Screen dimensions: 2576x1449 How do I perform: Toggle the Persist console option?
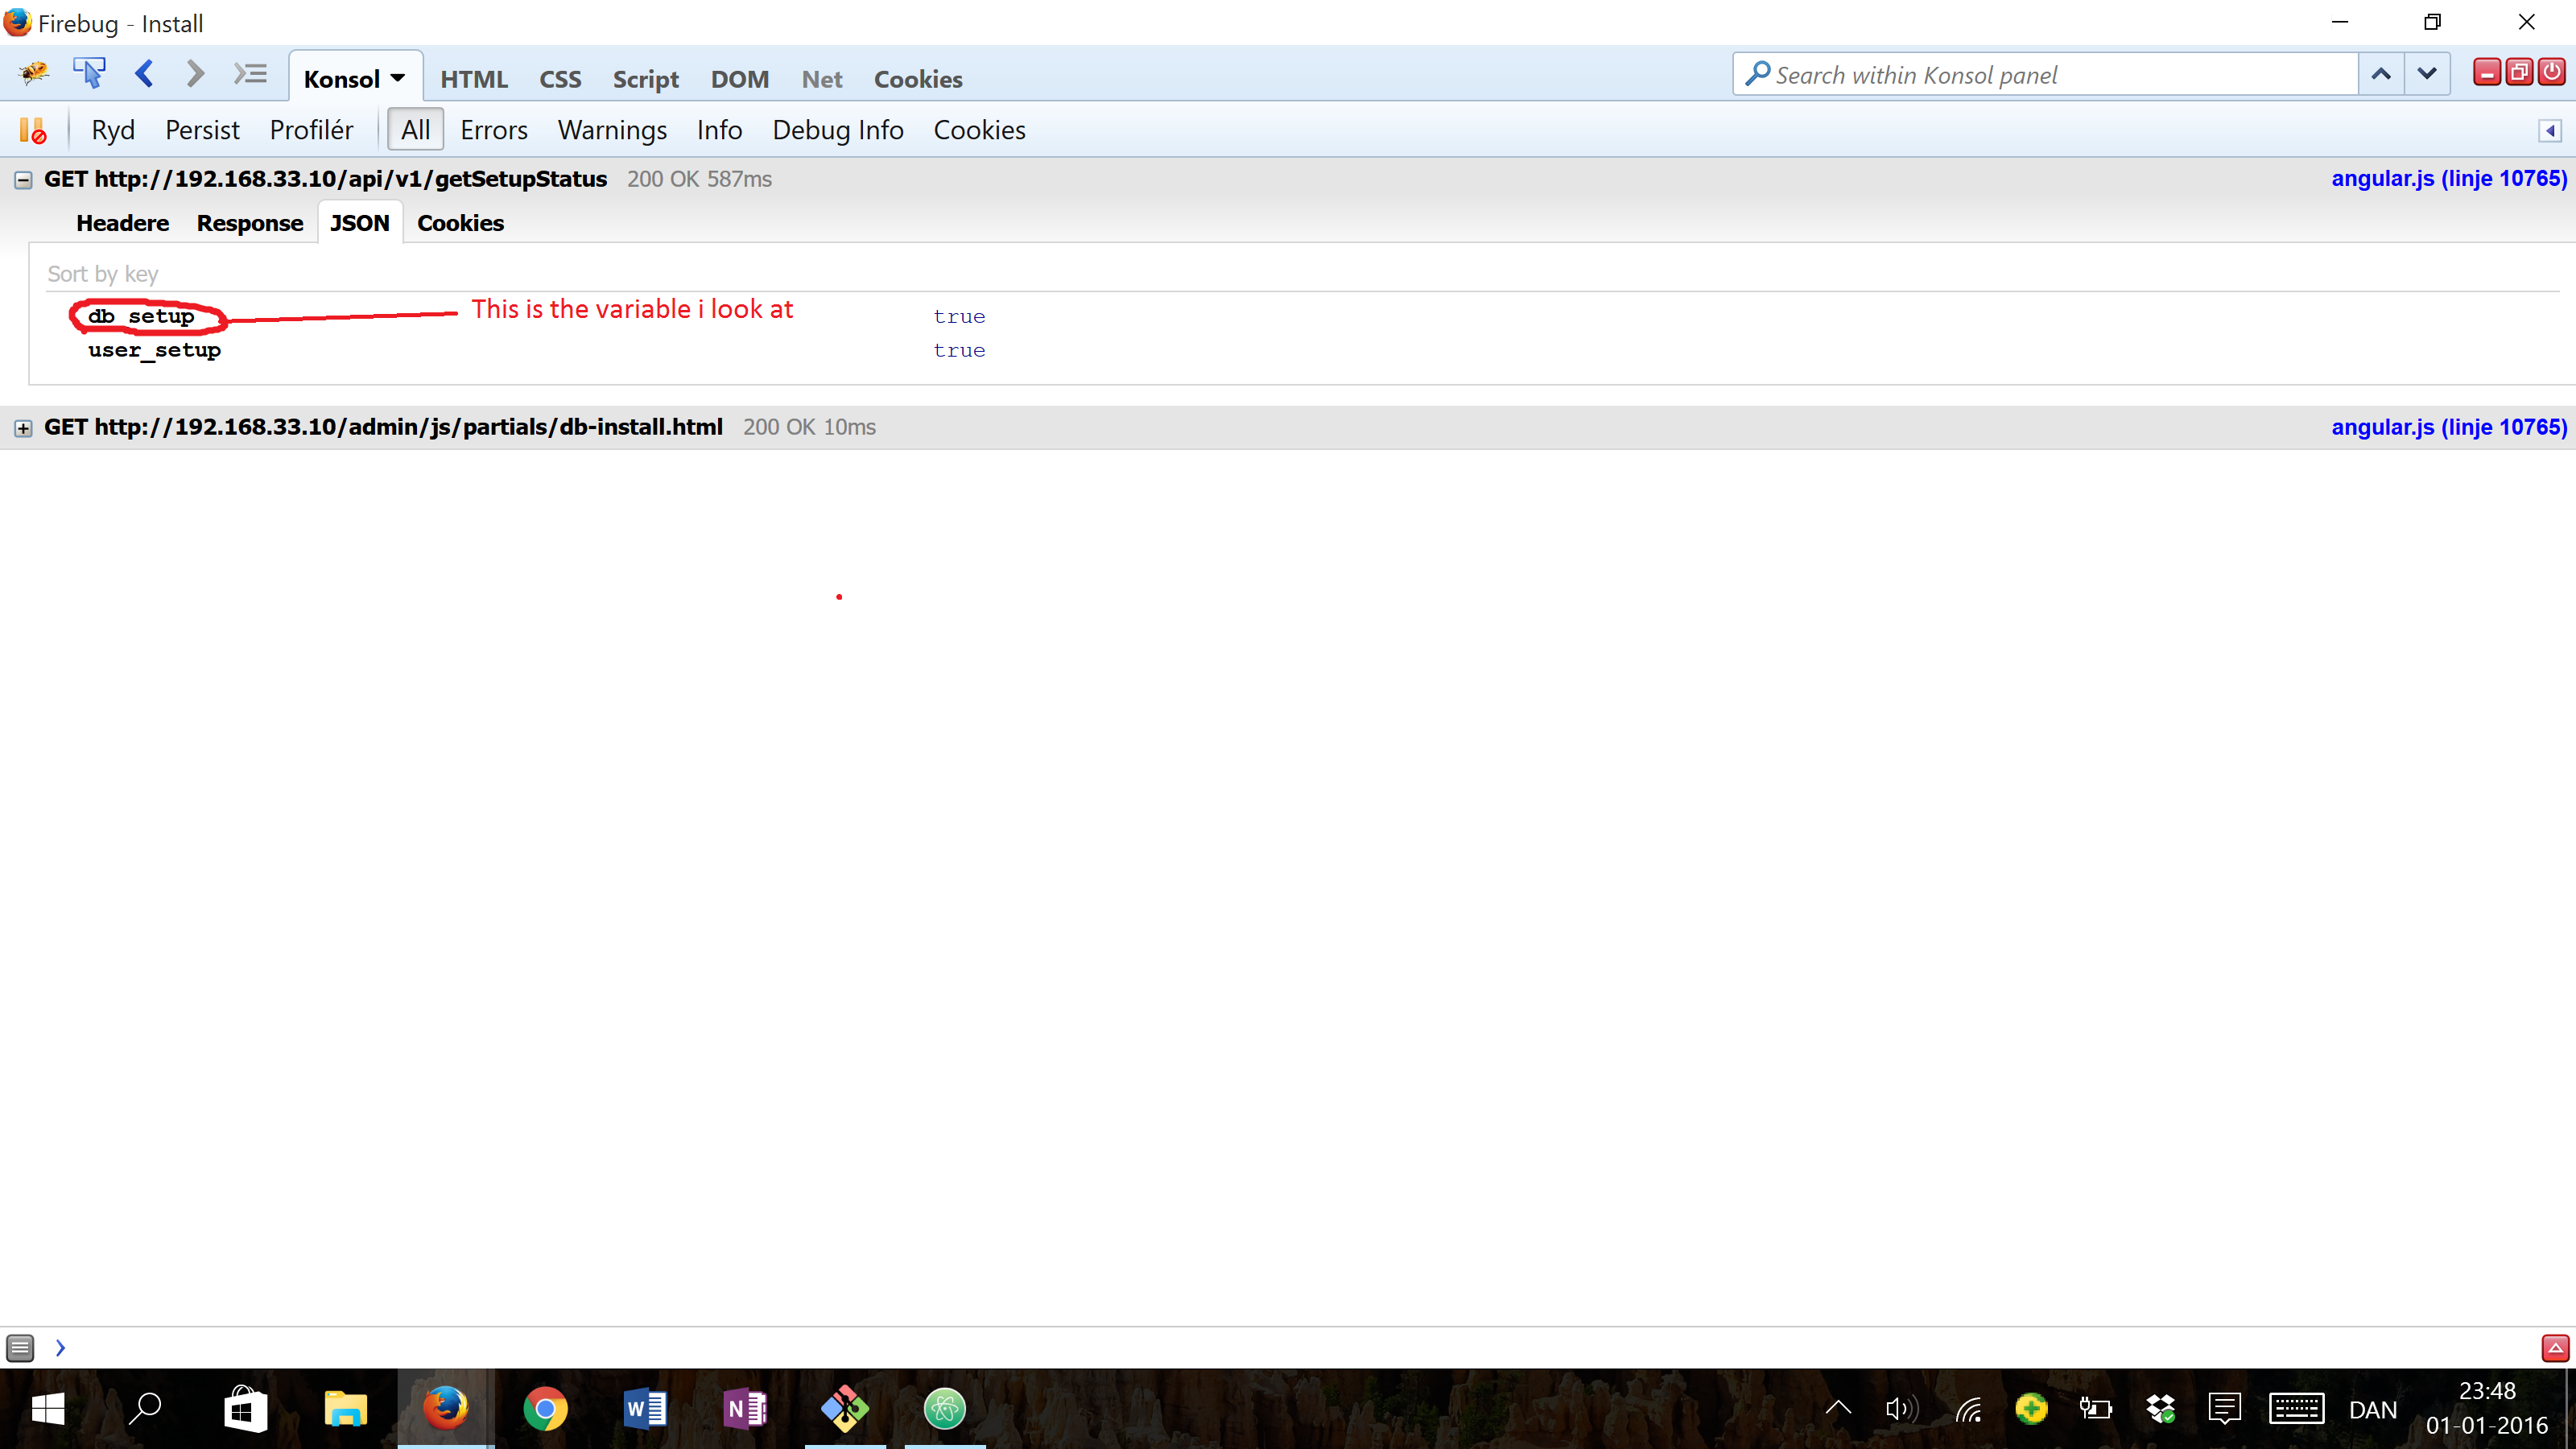pyautogui.click(x=202, y=130)
